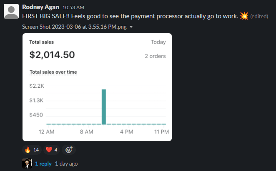The width and height of the screenshot is (276, 171).
Task: Open the Total sales screenshot image
Action: (x=97, y=87)
